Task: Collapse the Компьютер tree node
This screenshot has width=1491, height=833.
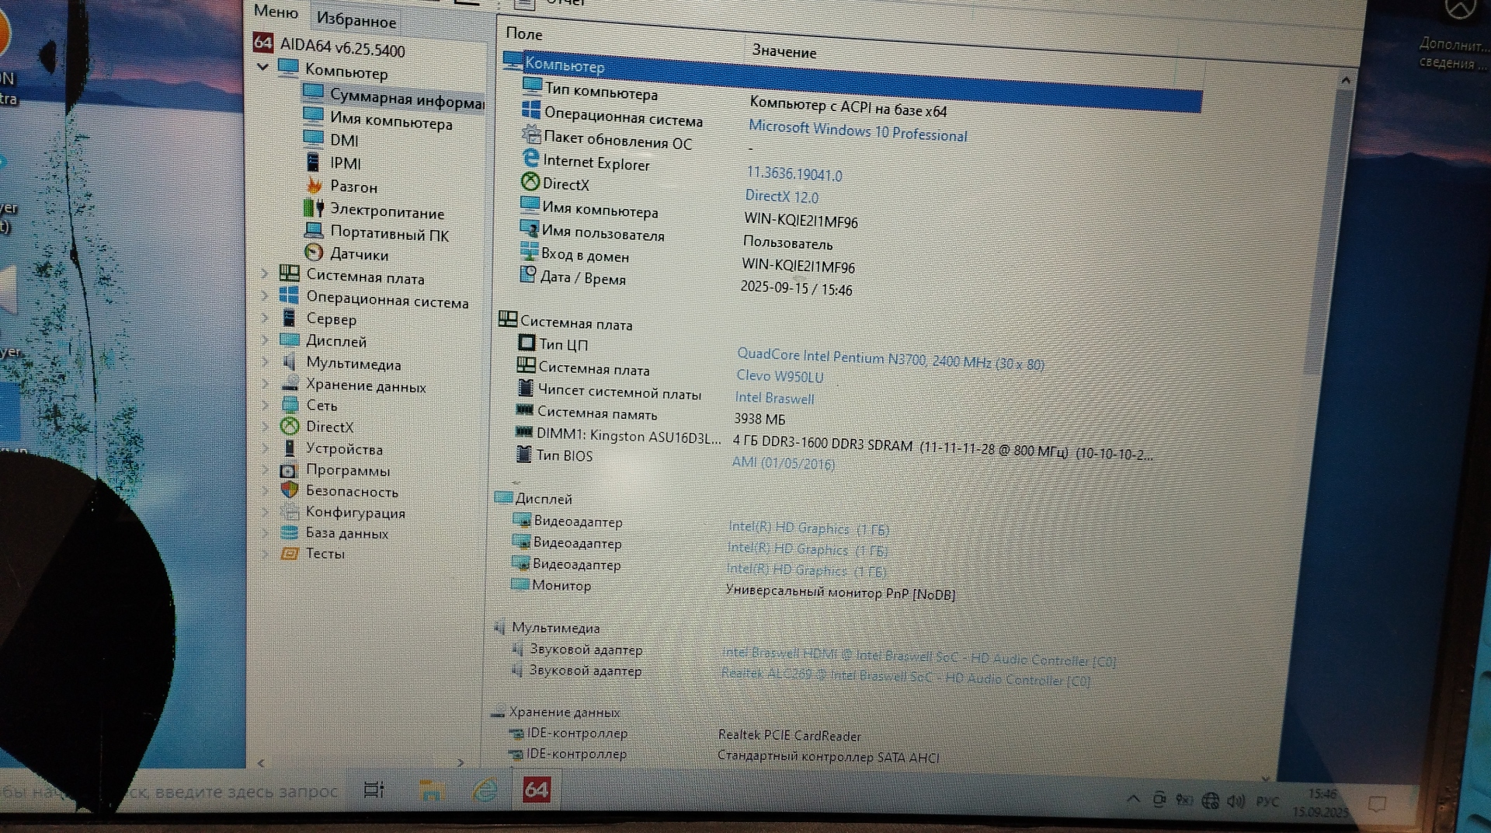Action: [263, 67]
